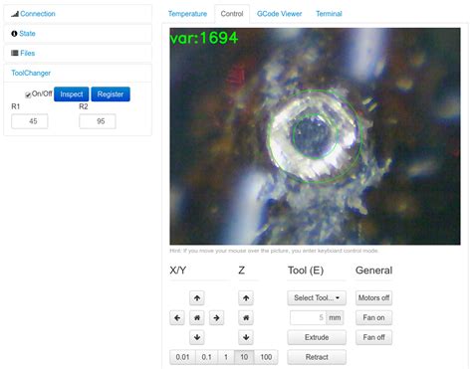Toggle the ToolChanger On/Off checkbox
The height and width of the screenshot is (369, 472).
(28, 94)
